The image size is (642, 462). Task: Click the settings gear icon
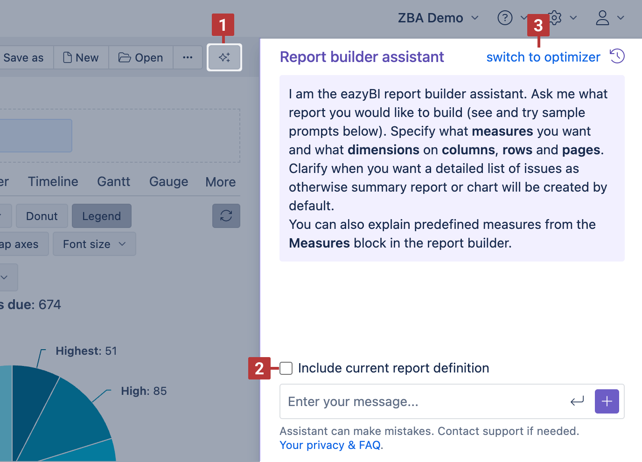[x=554, y=18]
